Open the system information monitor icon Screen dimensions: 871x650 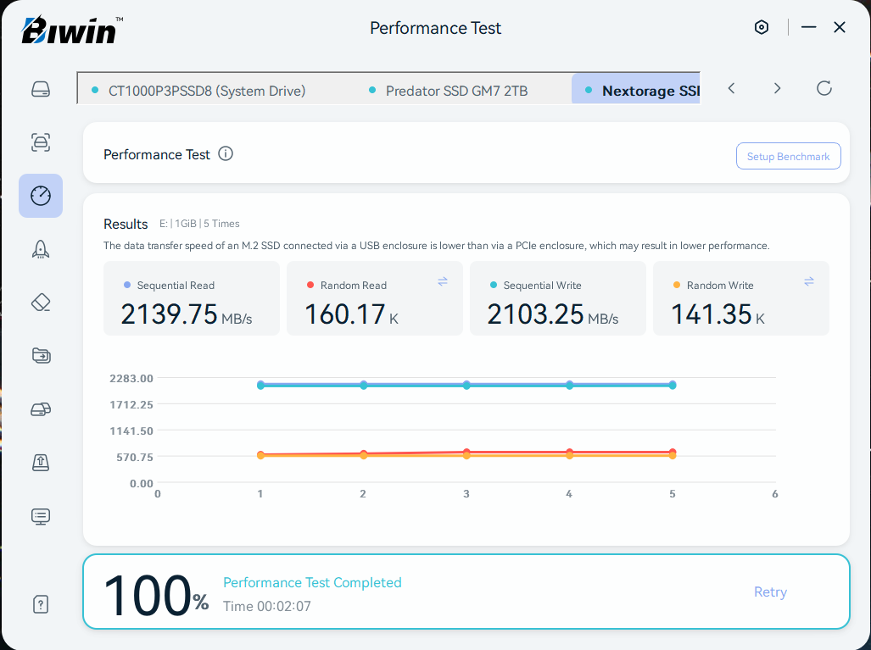tap(41, 516)
